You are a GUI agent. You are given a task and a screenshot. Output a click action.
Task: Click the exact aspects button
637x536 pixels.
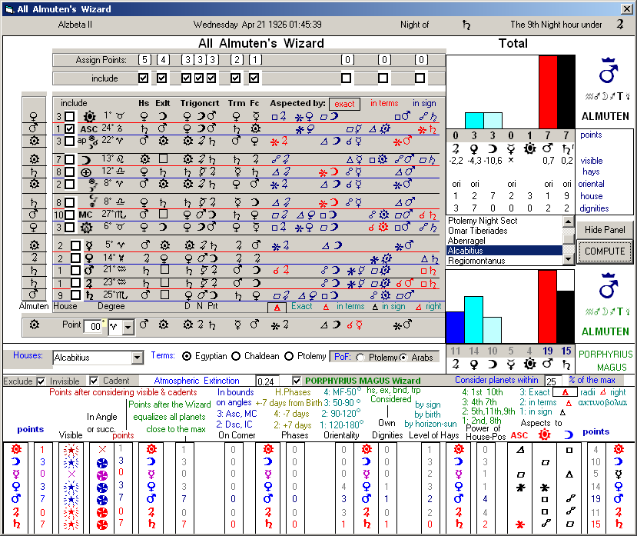coord(344,104)
